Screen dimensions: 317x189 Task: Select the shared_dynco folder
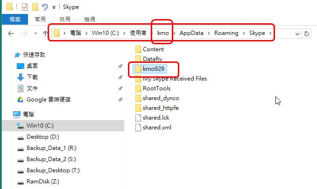[161, 98]
